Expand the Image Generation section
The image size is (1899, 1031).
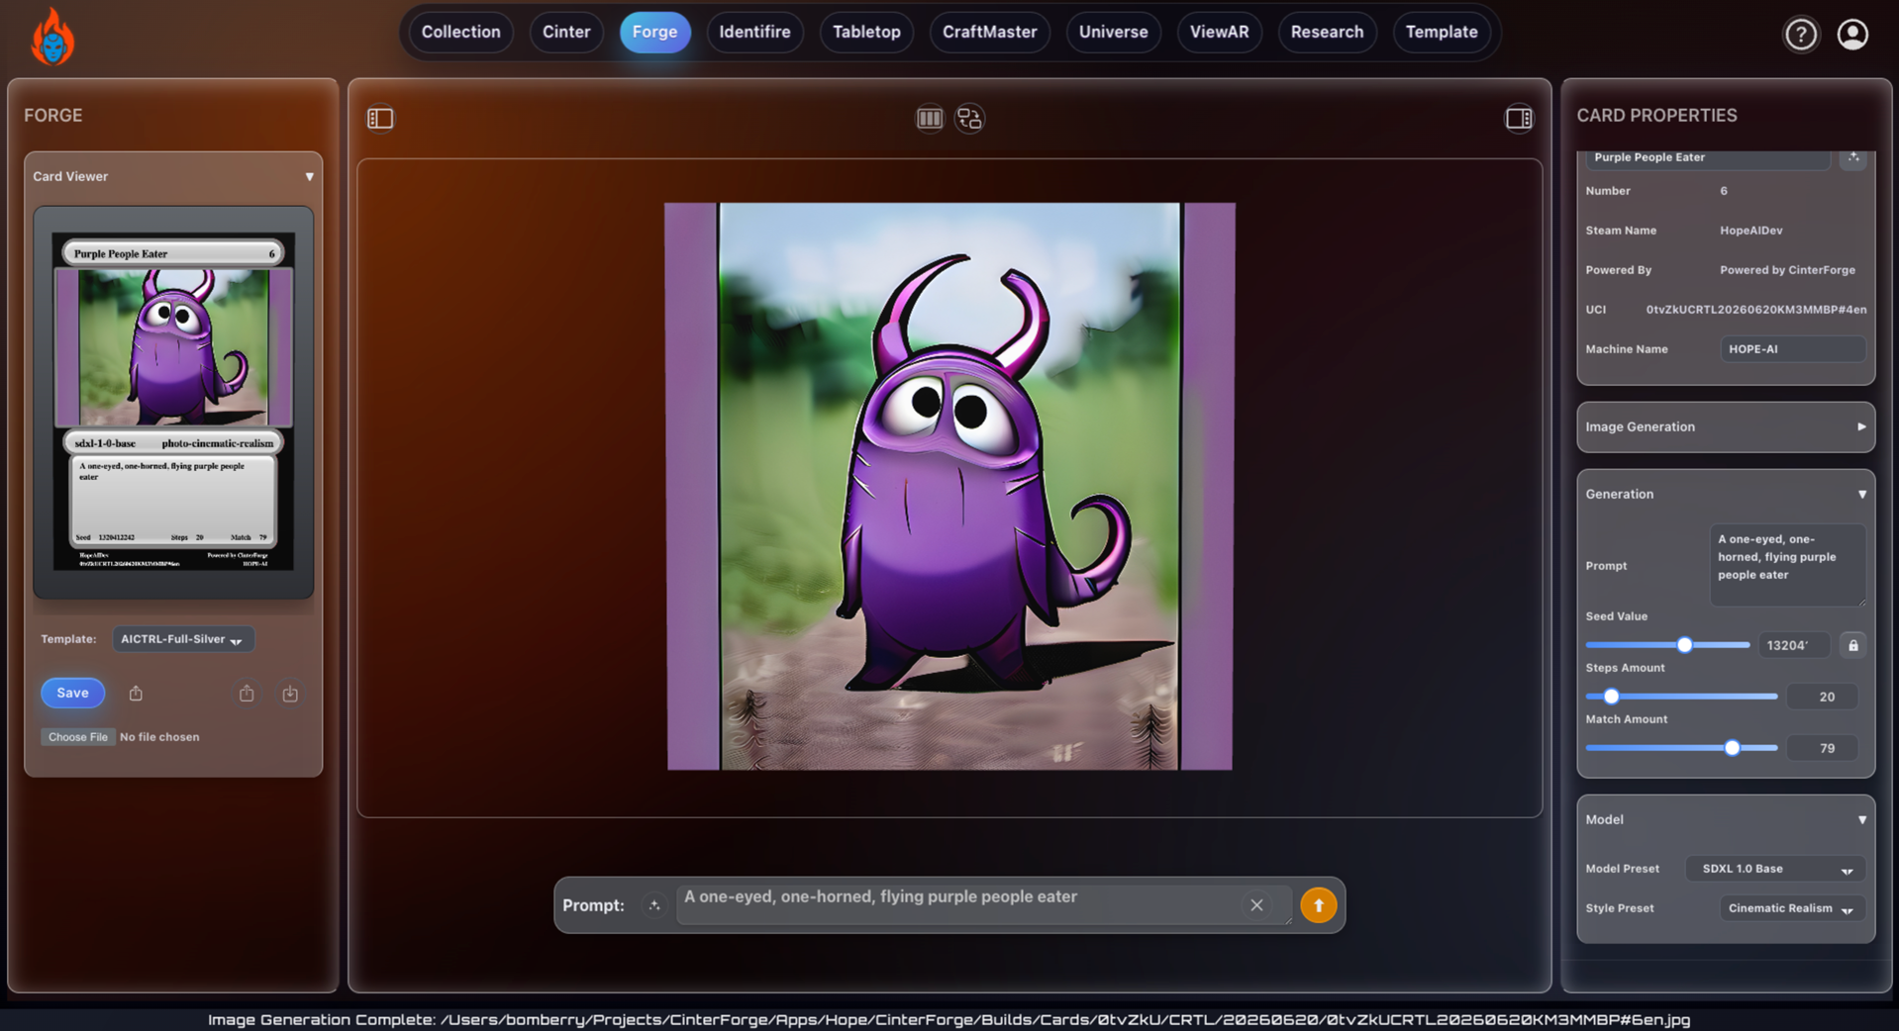click(x=1725, y=426)
